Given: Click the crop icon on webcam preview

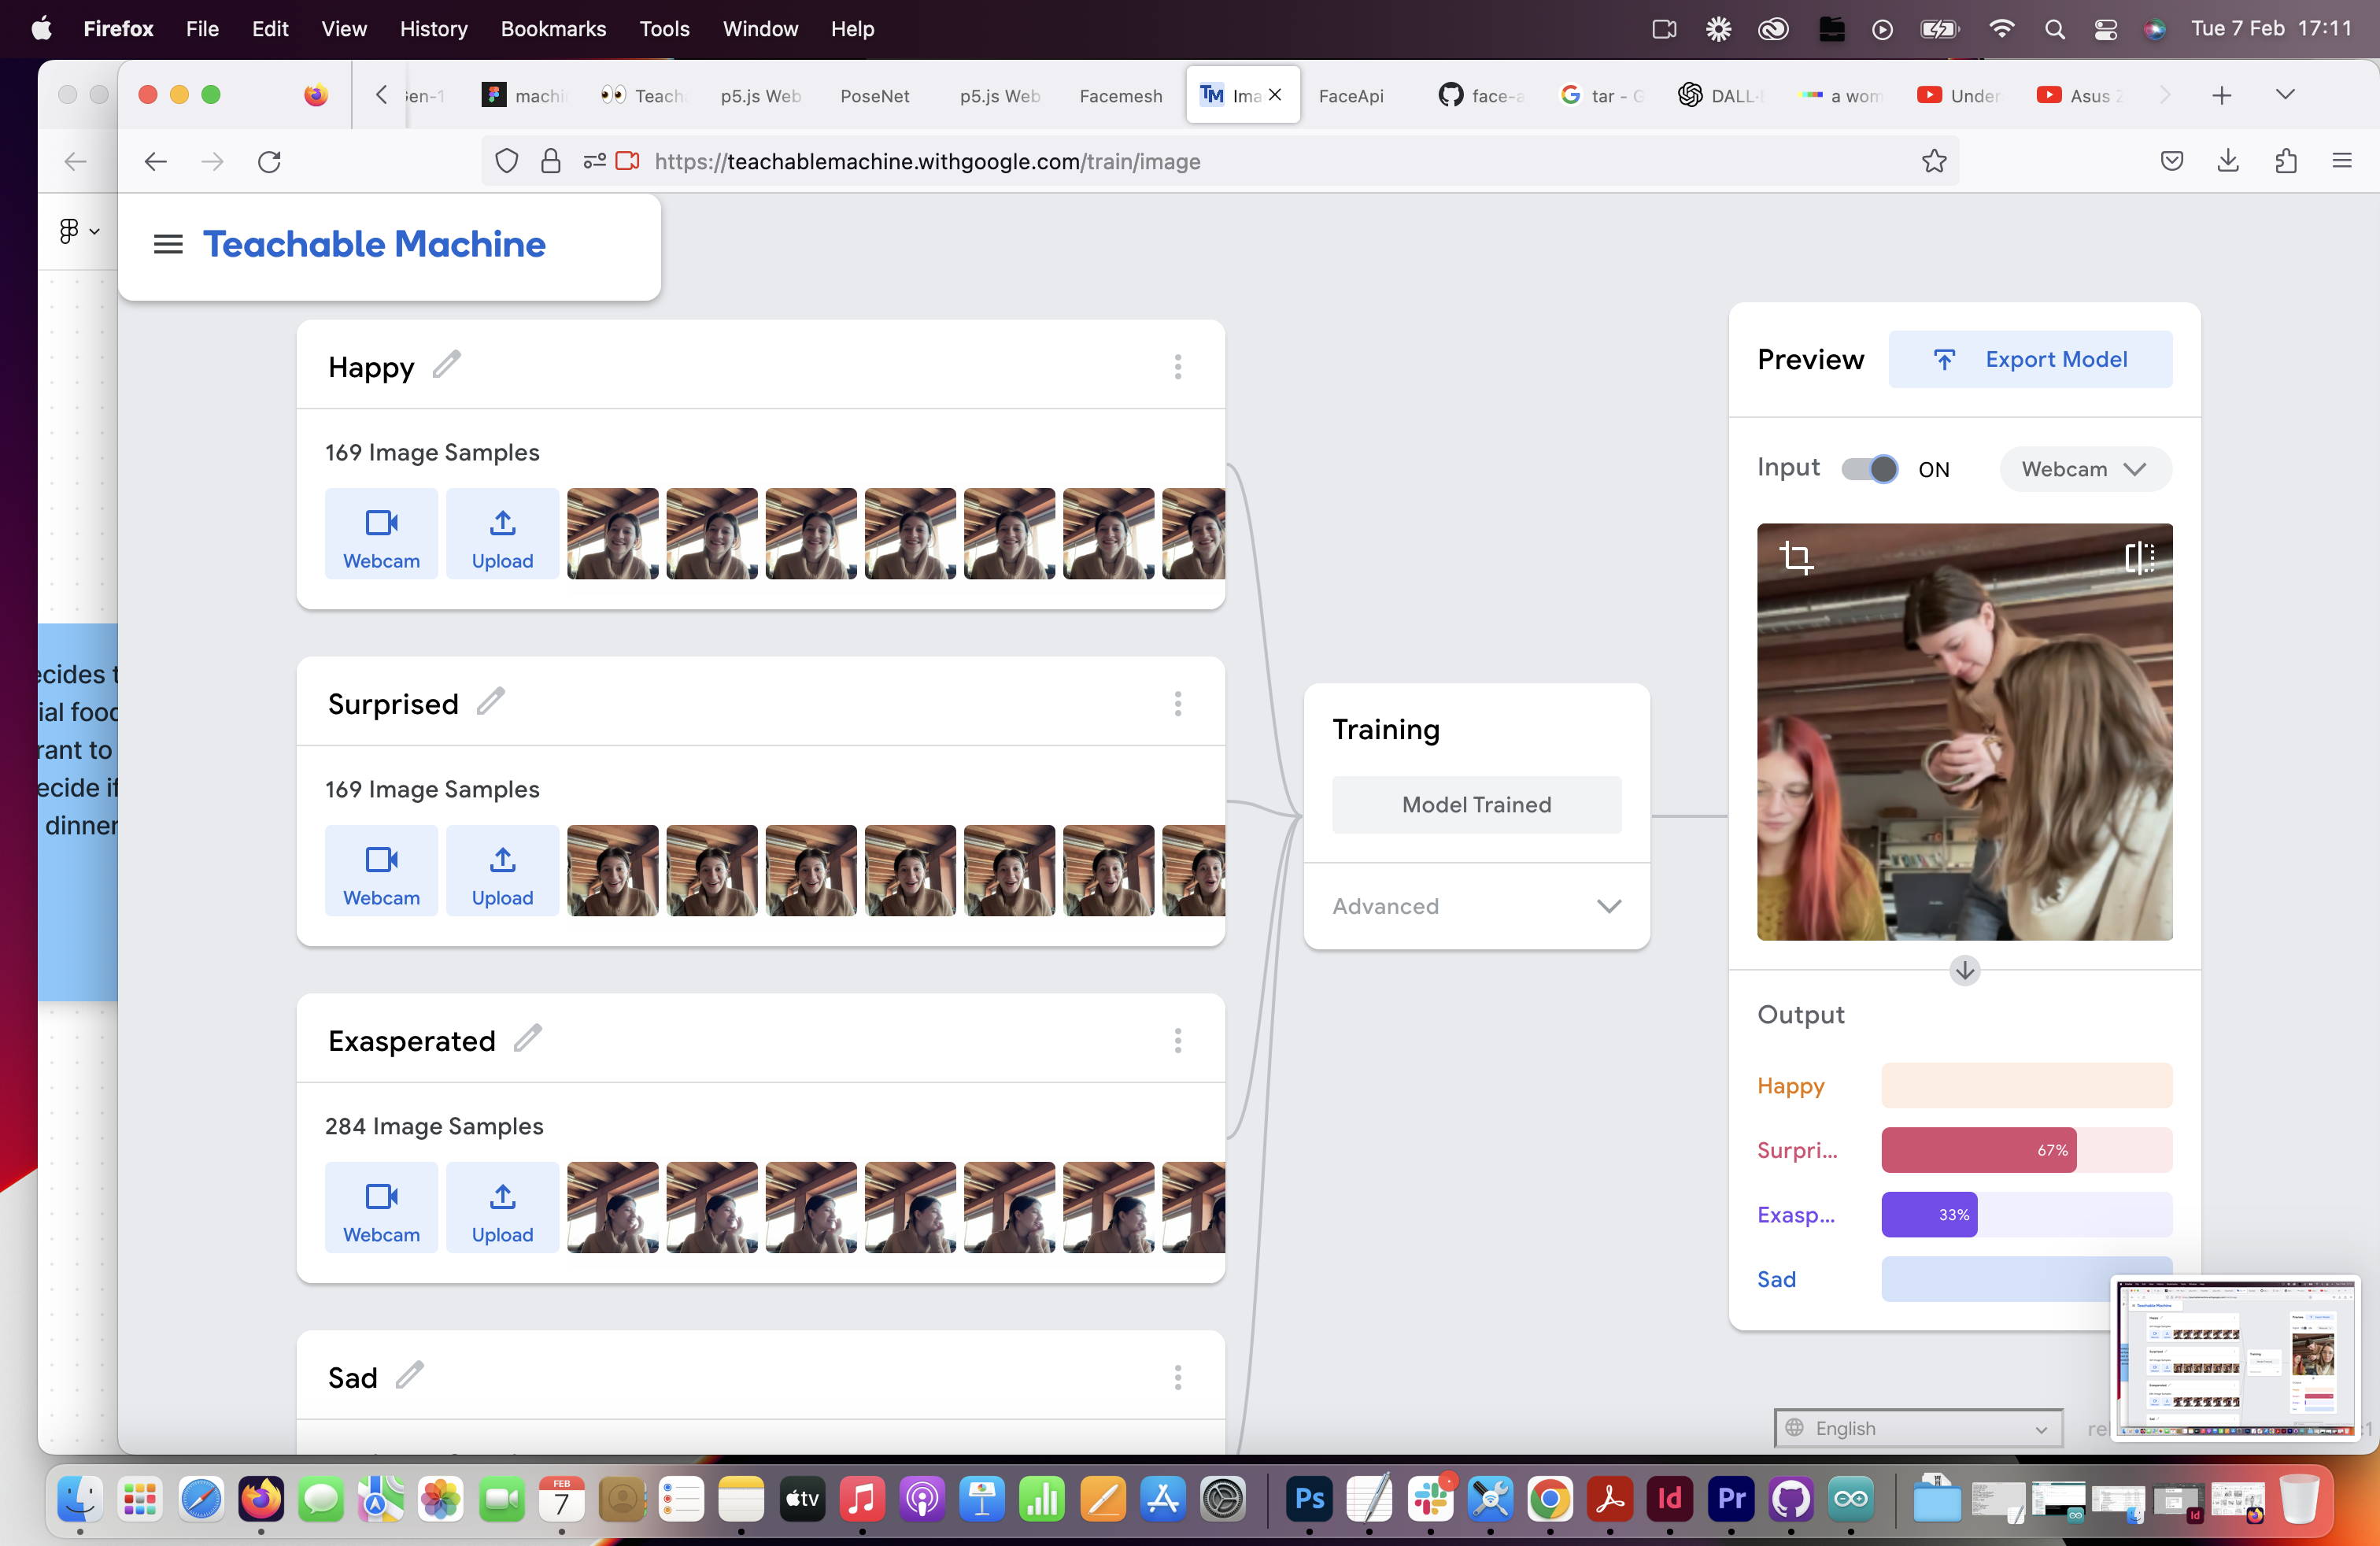Looking at the screenshot, I should pos(1796,557).
